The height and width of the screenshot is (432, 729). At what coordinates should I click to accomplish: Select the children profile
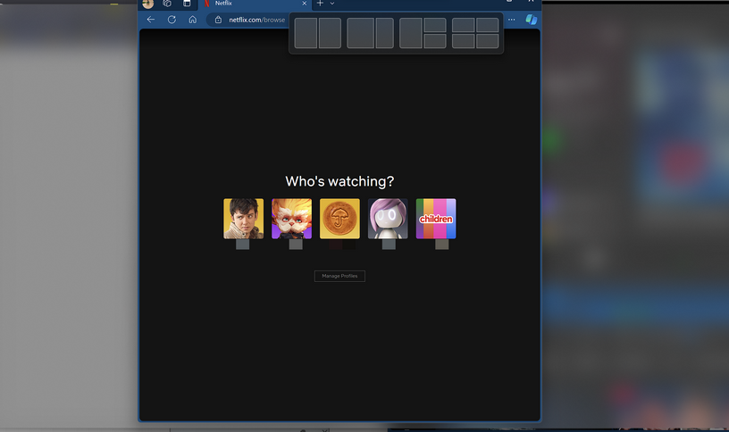click(436, 219)
